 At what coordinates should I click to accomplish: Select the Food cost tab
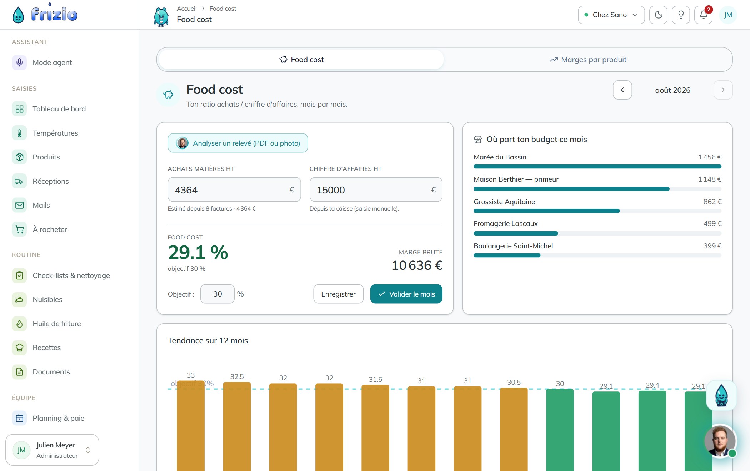coord(301,60)
